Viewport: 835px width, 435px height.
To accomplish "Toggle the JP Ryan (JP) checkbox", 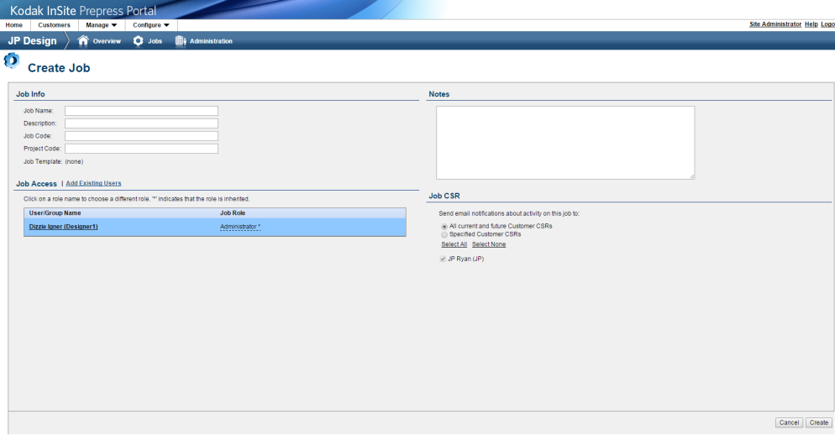I will [444, 259].
